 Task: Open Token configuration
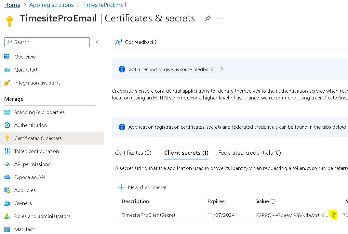[x=36, y=151]
